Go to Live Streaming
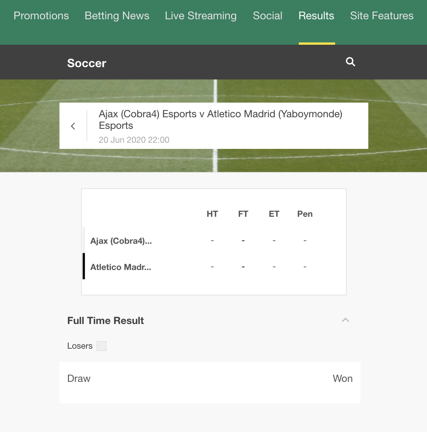 (201, 16)
